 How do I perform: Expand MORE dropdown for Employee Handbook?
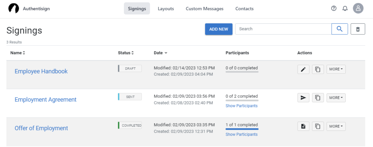pos(336,69)
